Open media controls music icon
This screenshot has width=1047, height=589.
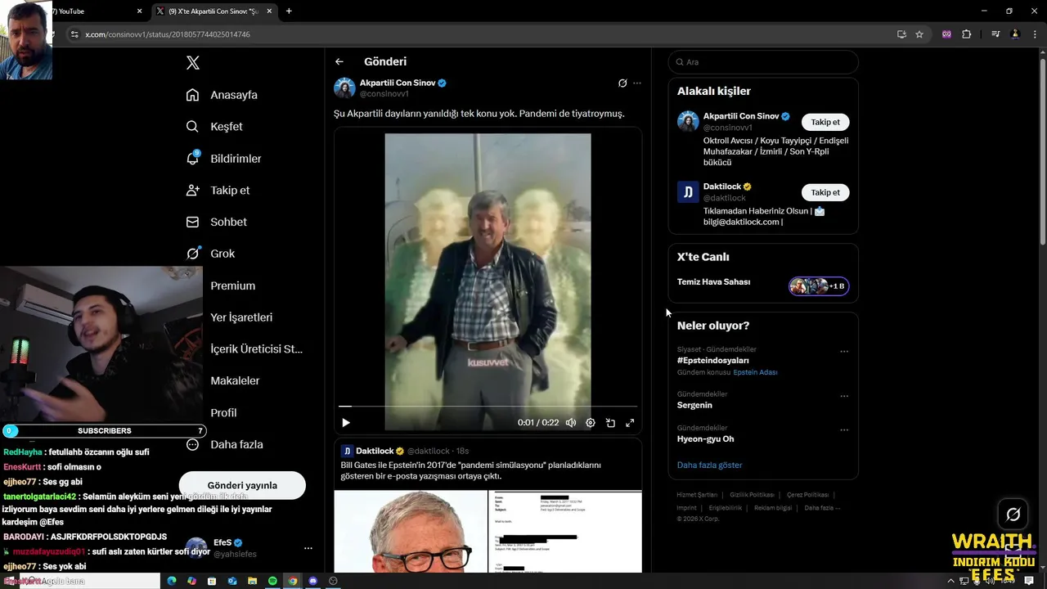995,34
